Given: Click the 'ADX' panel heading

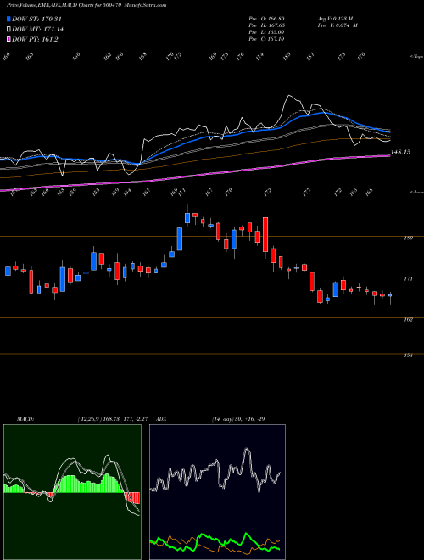Looking at the screenshot, I should coord(161,419).
